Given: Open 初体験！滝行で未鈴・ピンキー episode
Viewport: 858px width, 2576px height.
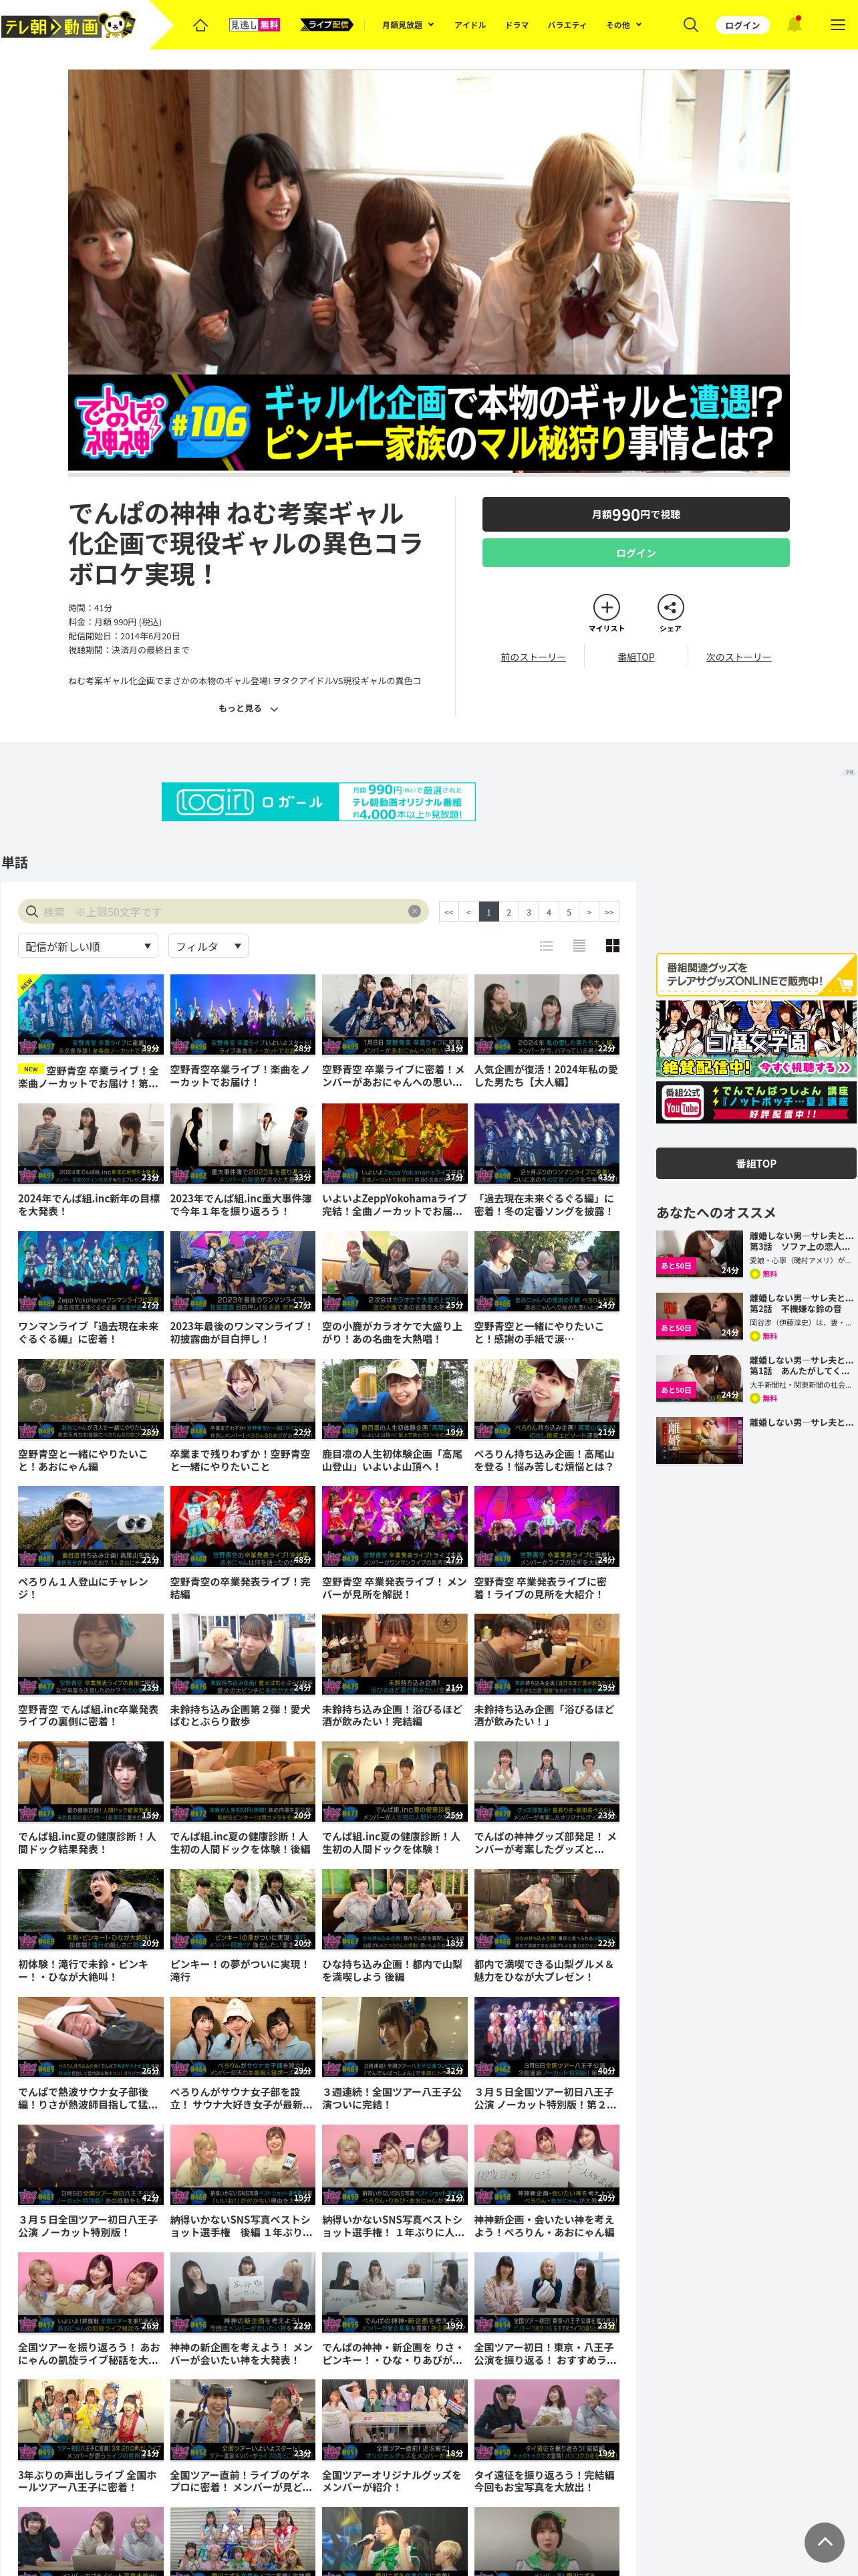Looking at the screenshot, I should [x=90, y=1927].
